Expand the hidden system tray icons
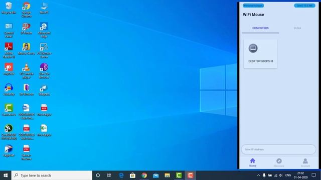 [258, 175]
